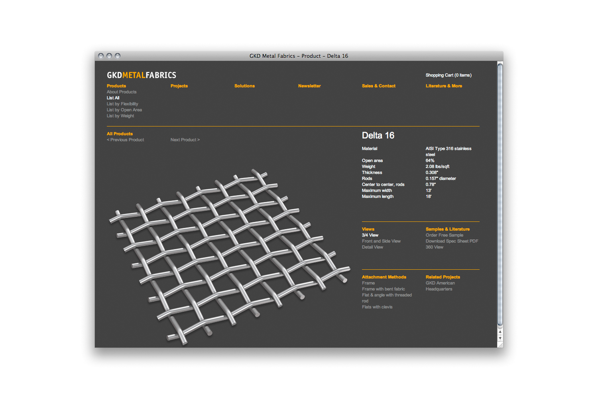Advance to Next Product
The image size is (598, 399).
coord(185,140)
